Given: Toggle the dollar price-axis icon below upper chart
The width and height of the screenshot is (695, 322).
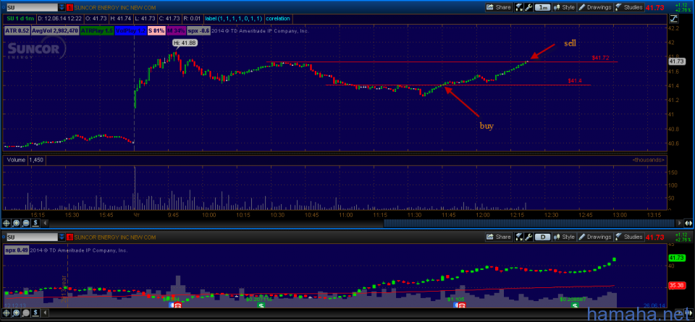Looking at the screenshot, I should (35, 223).
